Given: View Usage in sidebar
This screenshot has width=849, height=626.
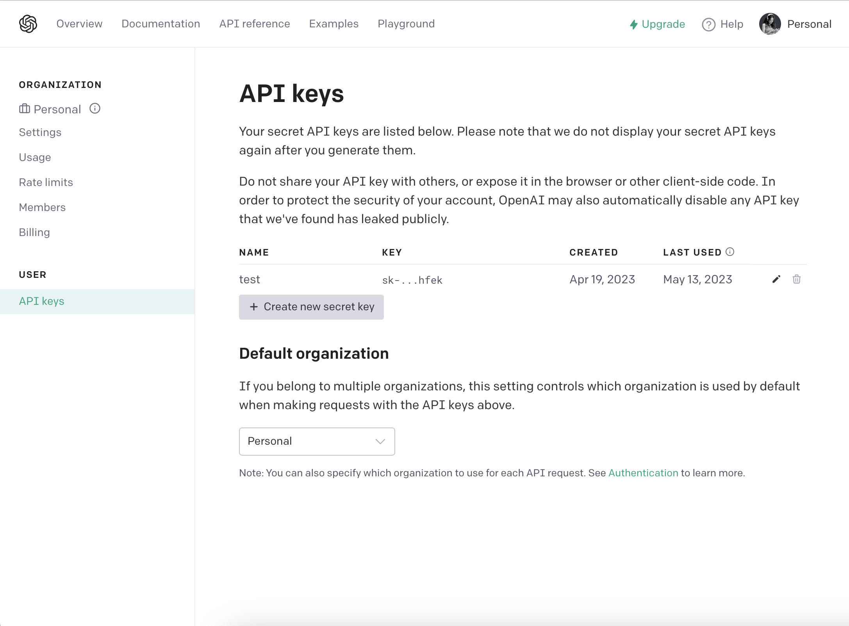Looking at the screenshot, I should pos(35,157).
